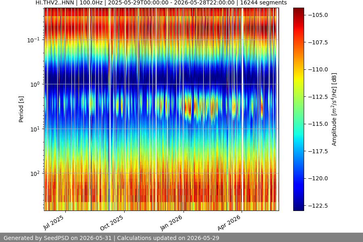
Task: Click the -120.0 colorbar tick label
Action: [x=318, y=178]
